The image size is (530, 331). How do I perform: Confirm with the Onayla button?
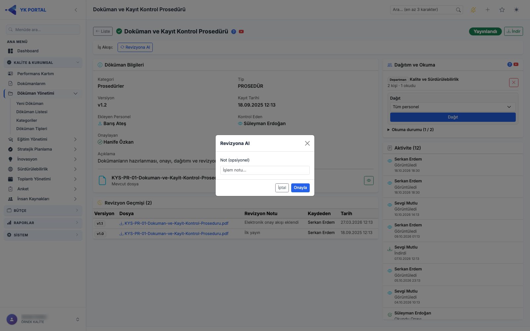point(300,188)
